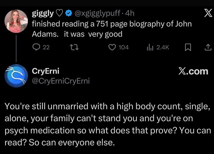Bookmark giggly's tweet

[x=188, y=48]
